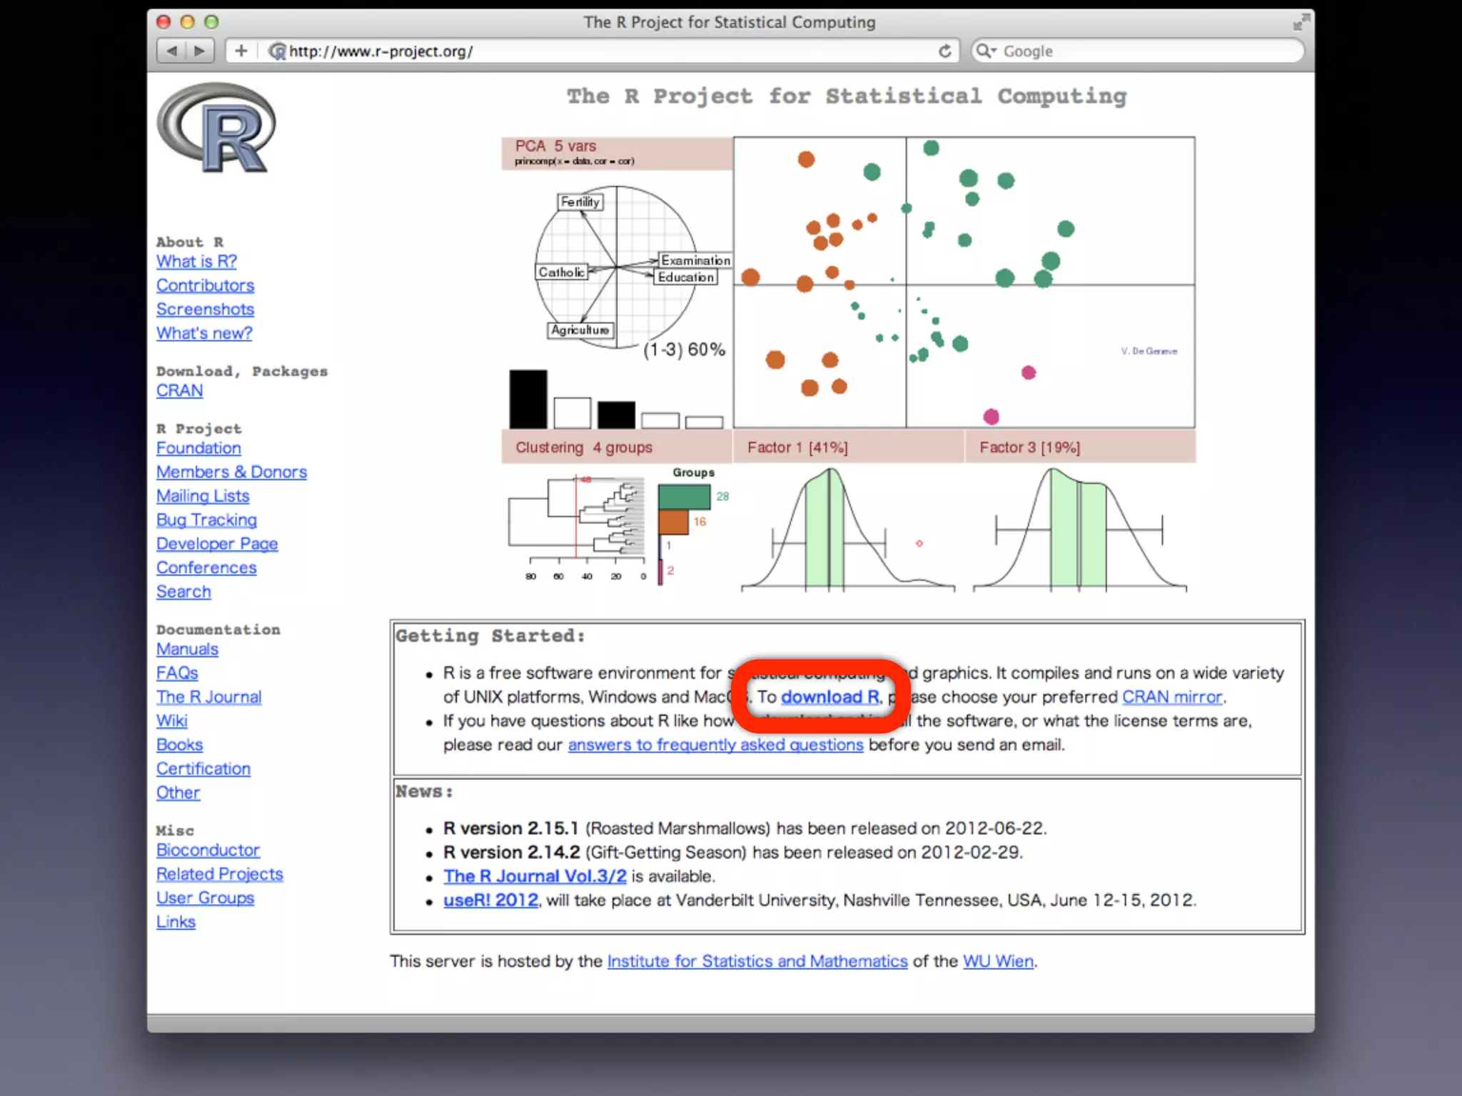This screenshot has width=1462, height=1096.
Task: Click the plus add-bookmark button
Action: coord(241,51)
